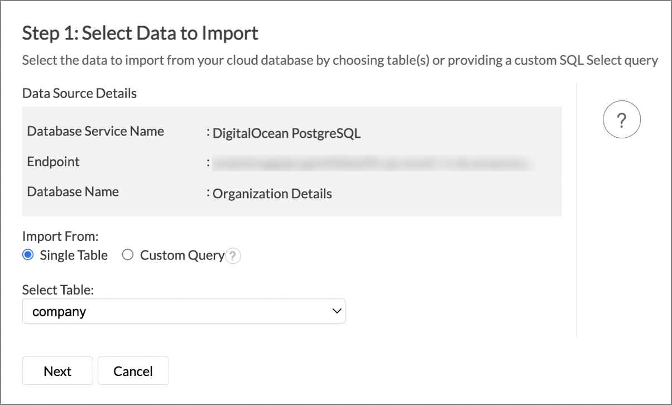This screenshot has width=672, height=405.
Task: Proceed with the Next button
Action: point(57,371)
